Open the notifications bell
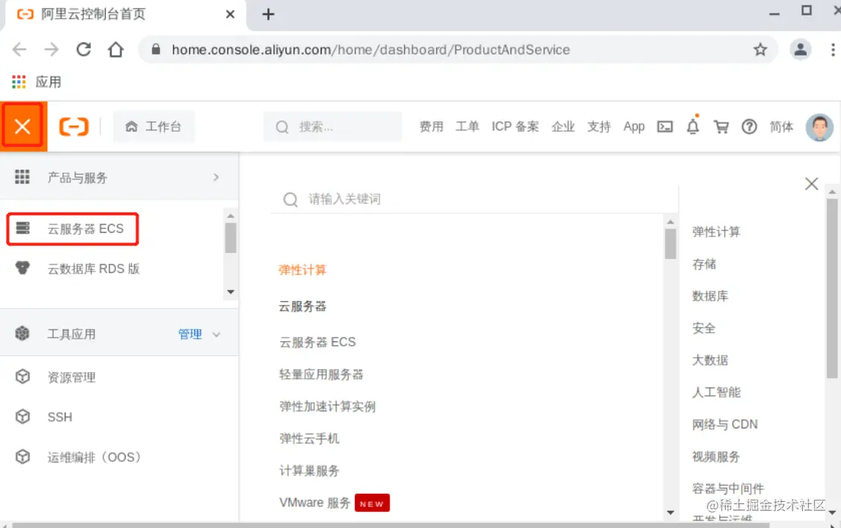The width and height of the screenshot is (841, 528). coord(693,126)
